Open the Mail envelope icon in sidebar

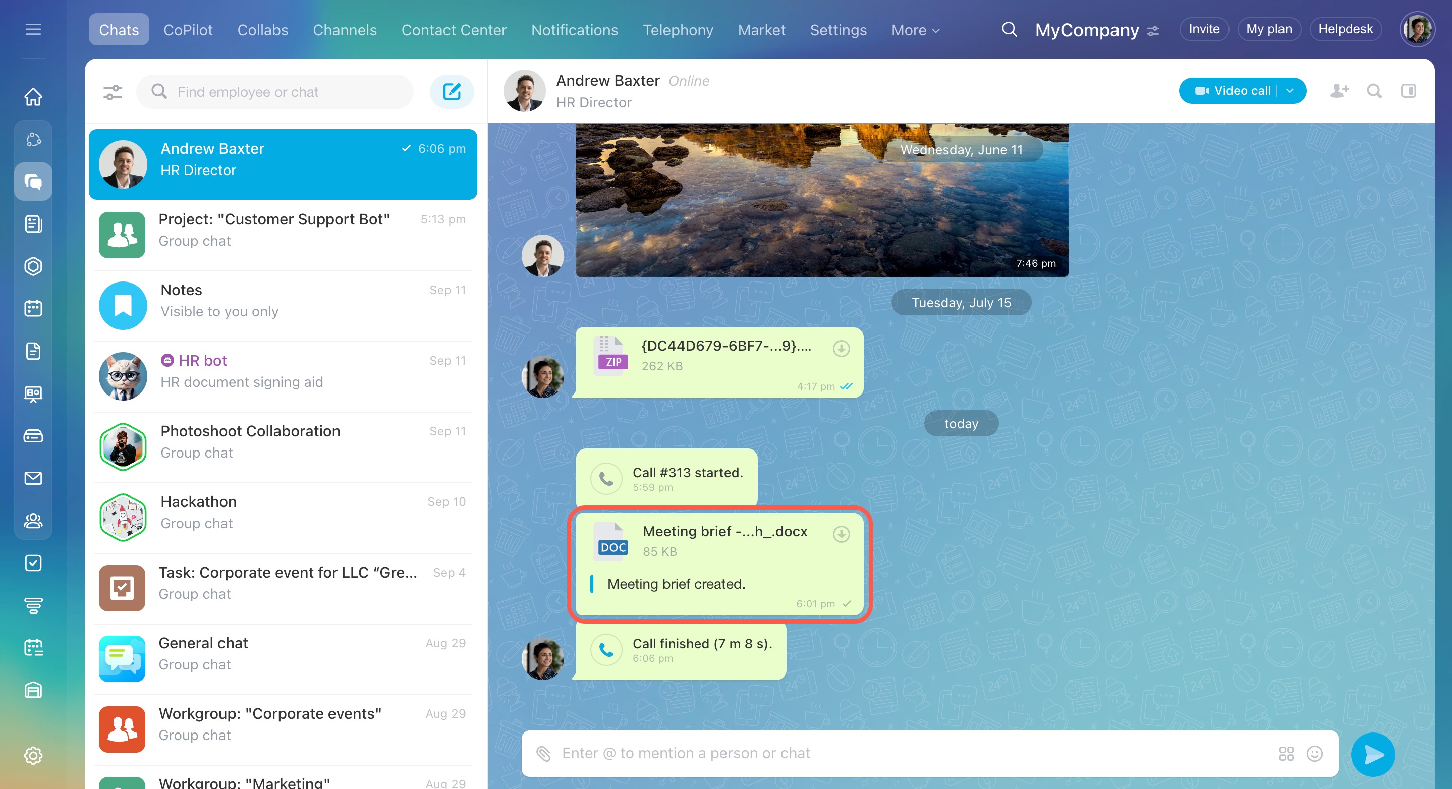[33, 478]
